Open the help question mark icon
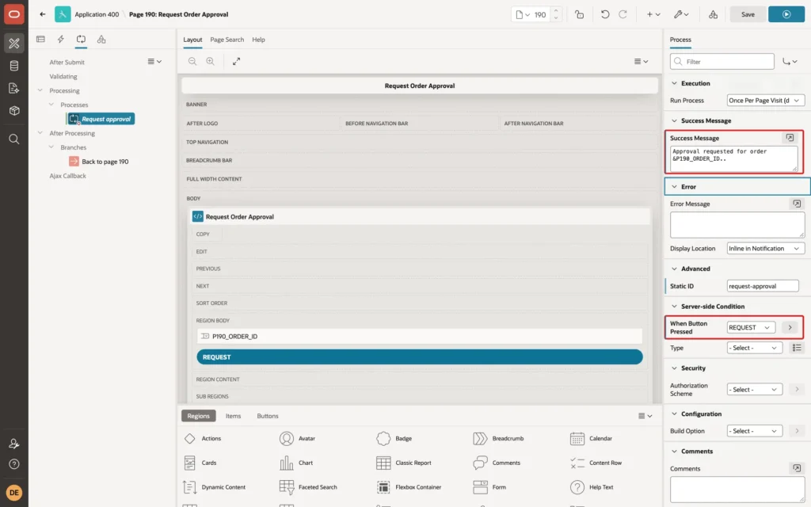The image size is (811, 507). tap(14, 464)
